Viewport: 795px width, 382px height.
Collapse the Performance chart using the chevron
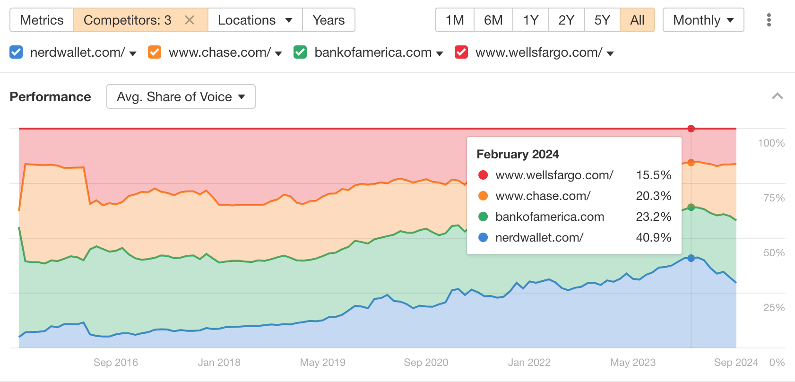coord(777,96)
